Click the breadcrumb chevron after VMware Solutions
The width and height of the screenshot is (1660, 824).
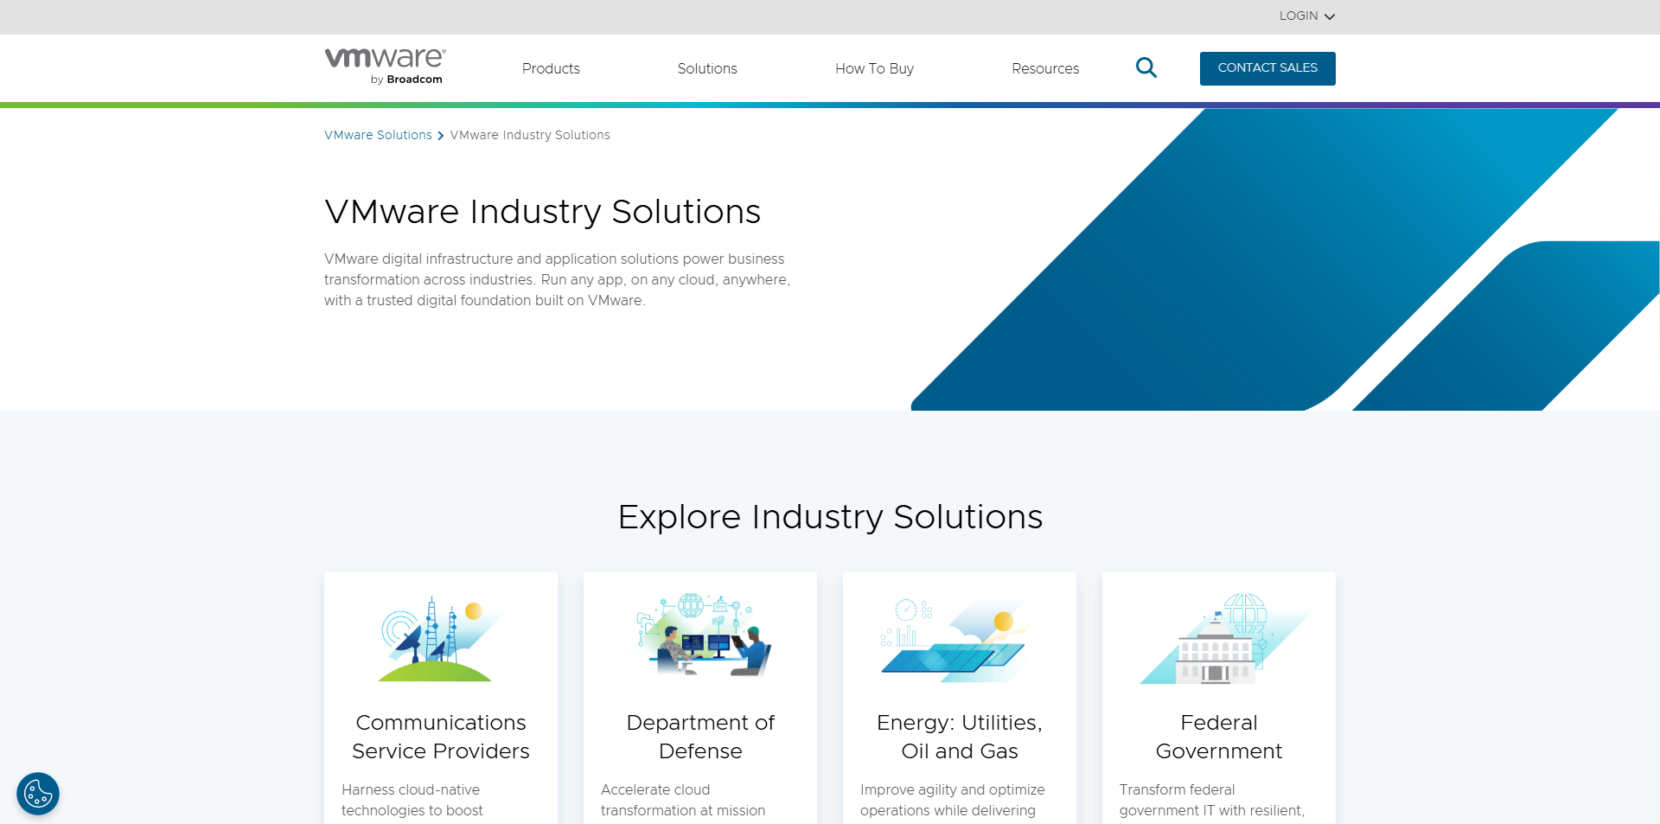tap(440, 135)
